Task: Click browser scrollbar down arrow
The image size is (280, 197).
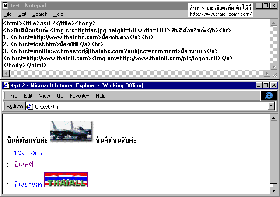Action: pos(274,191)
